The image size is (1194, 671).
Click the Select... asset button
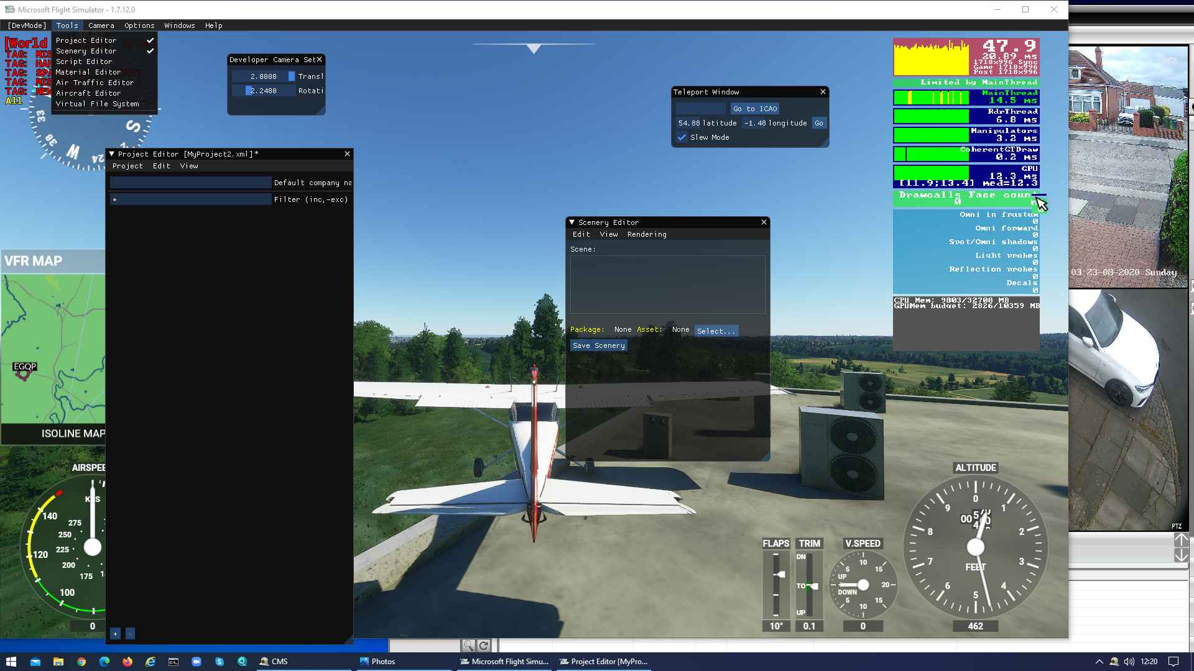point(716,331)
